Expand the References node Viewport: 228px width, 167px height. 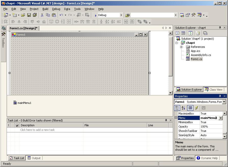click(x=181, y=47)
